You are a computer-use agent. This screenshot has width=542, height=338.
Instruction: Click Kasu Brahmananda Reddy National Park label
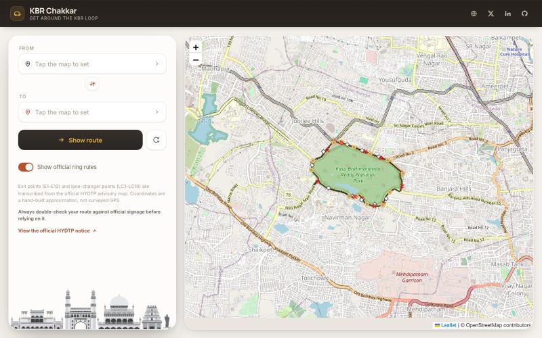358,175
